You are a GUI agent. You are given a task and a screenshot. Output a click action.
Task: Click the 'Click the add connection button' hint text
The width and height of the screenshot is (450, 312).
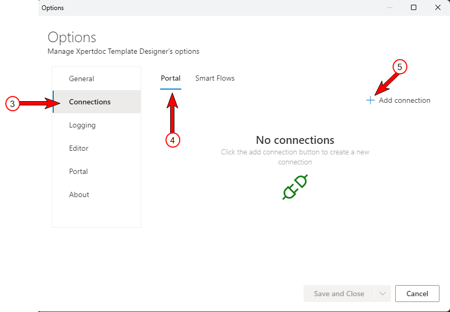[295, 157]
